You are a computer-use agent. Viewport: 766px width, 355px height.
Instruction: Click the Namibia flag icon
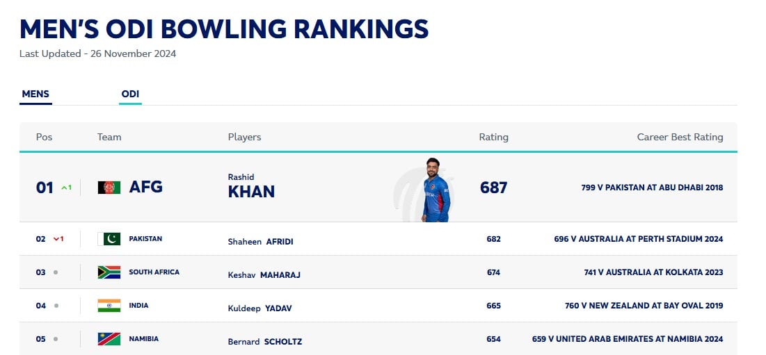pos(109,339)
